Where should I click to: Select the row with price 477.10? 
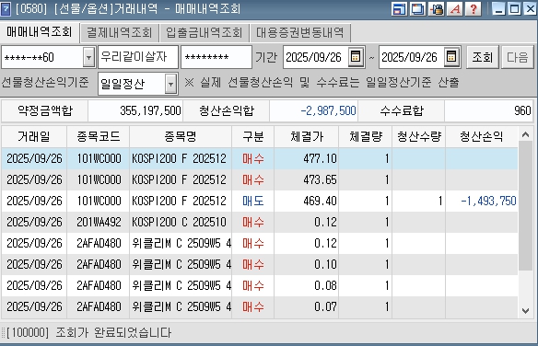[x=260, y=158]
